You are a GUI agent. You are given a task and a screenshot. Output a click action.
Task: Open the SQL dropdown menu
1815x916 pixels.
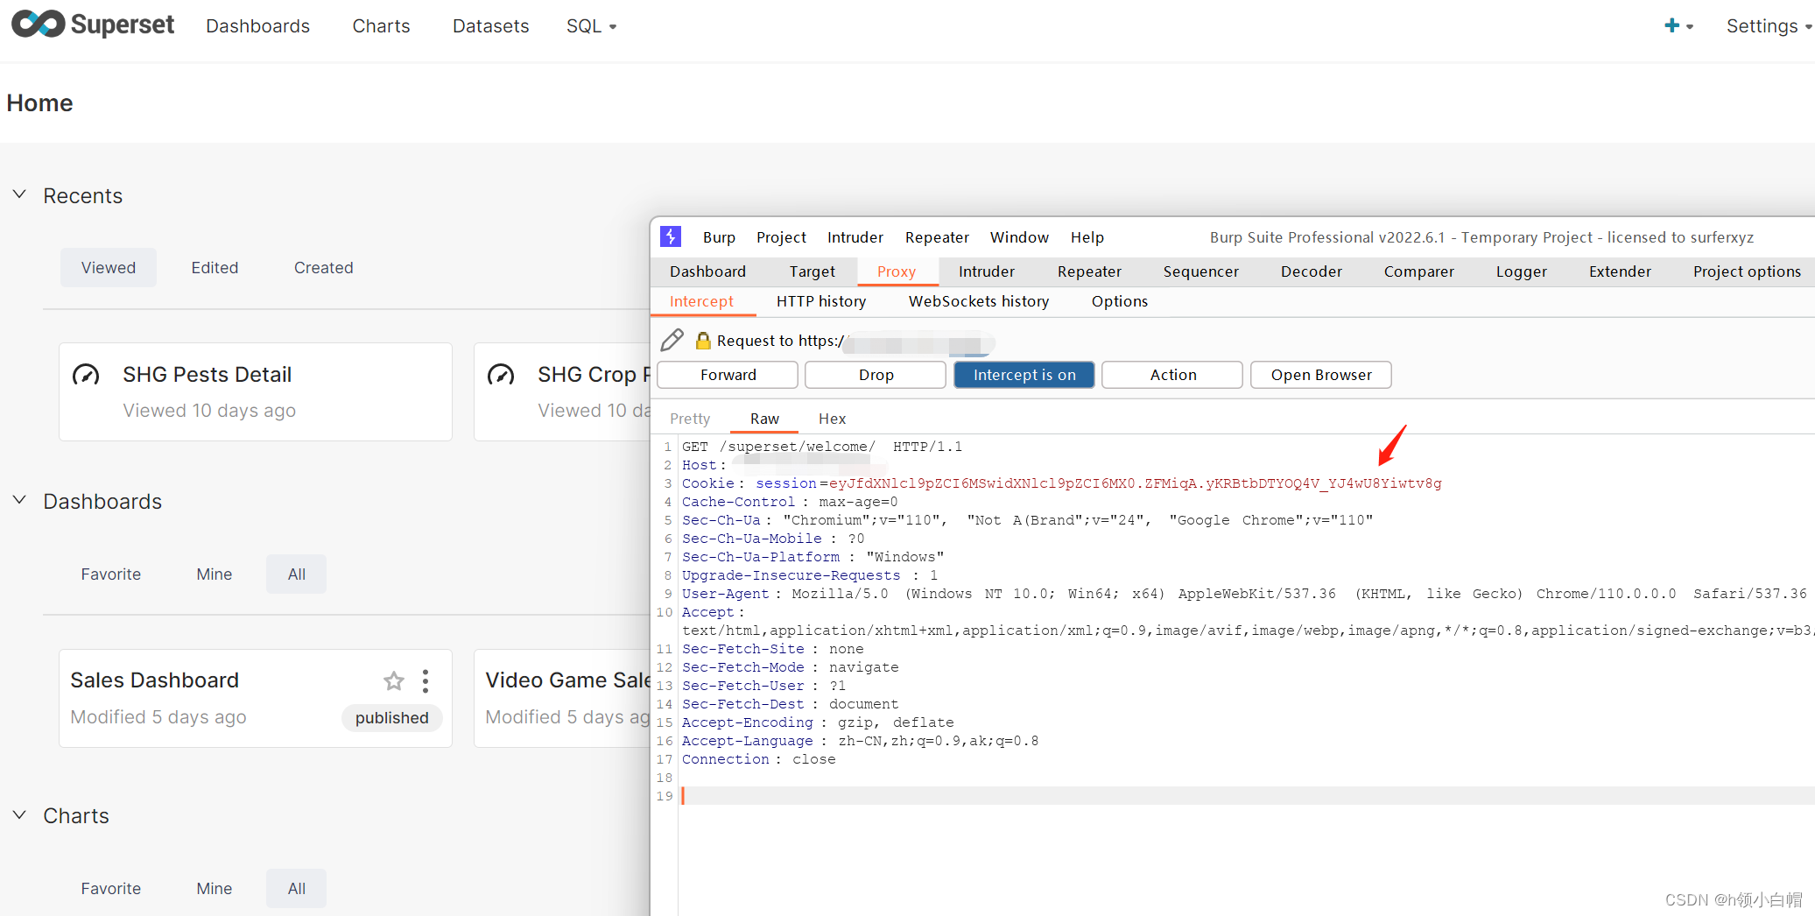click(x=591, y=26)
